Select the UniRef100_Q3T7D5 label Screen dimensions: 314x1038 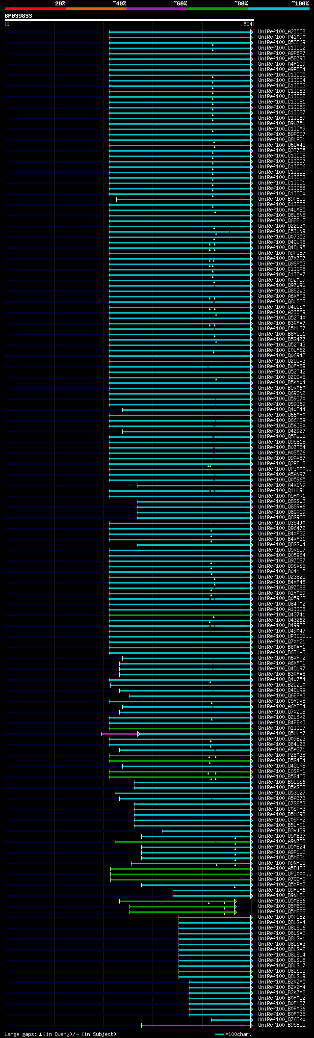coord(282,150)
